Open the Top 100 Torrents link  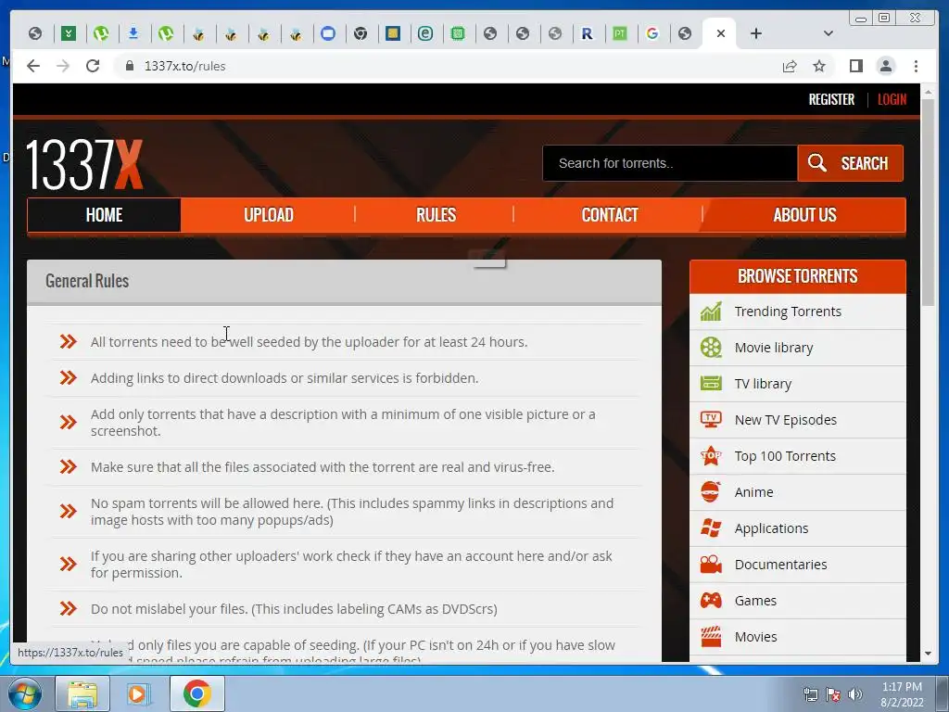coord(784,456)
